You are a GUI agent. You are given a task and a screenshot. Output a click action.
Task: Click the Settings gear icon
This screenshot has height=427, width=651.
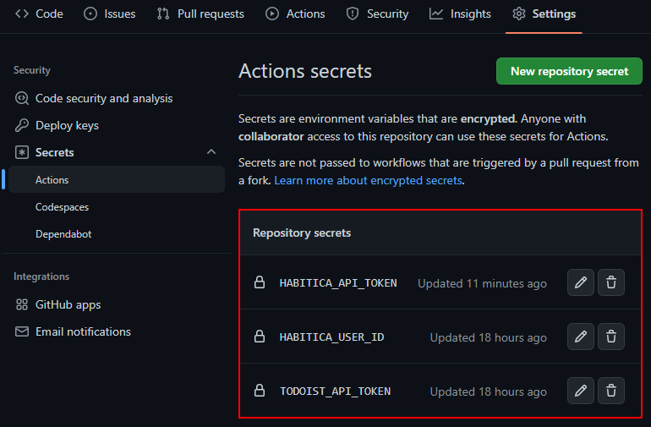pyautogui.click(x=518, y=14)
